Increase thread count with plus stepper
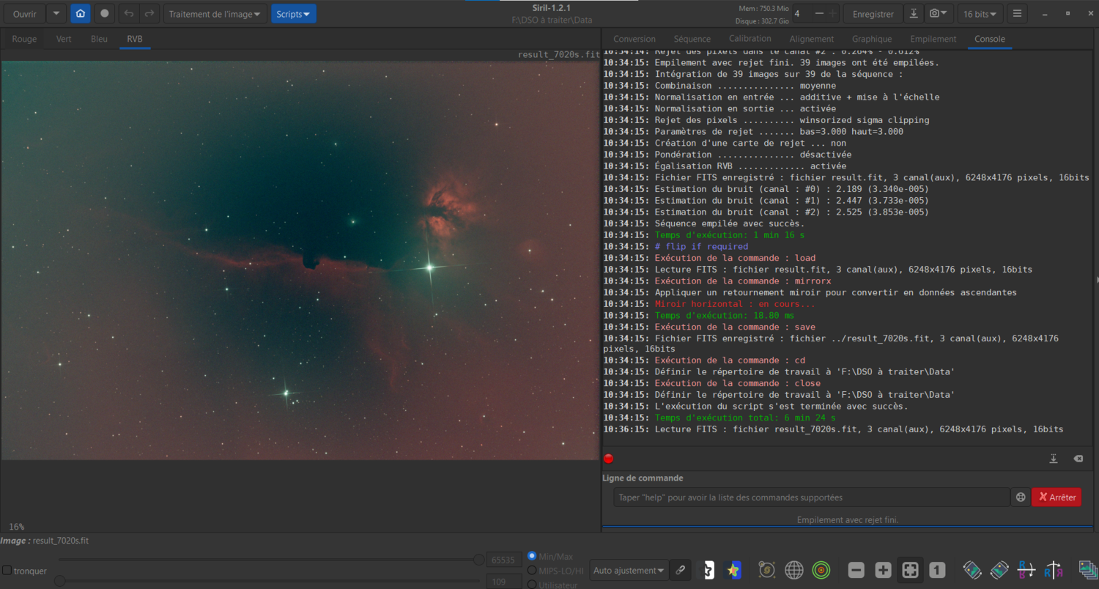 point(832,13)
